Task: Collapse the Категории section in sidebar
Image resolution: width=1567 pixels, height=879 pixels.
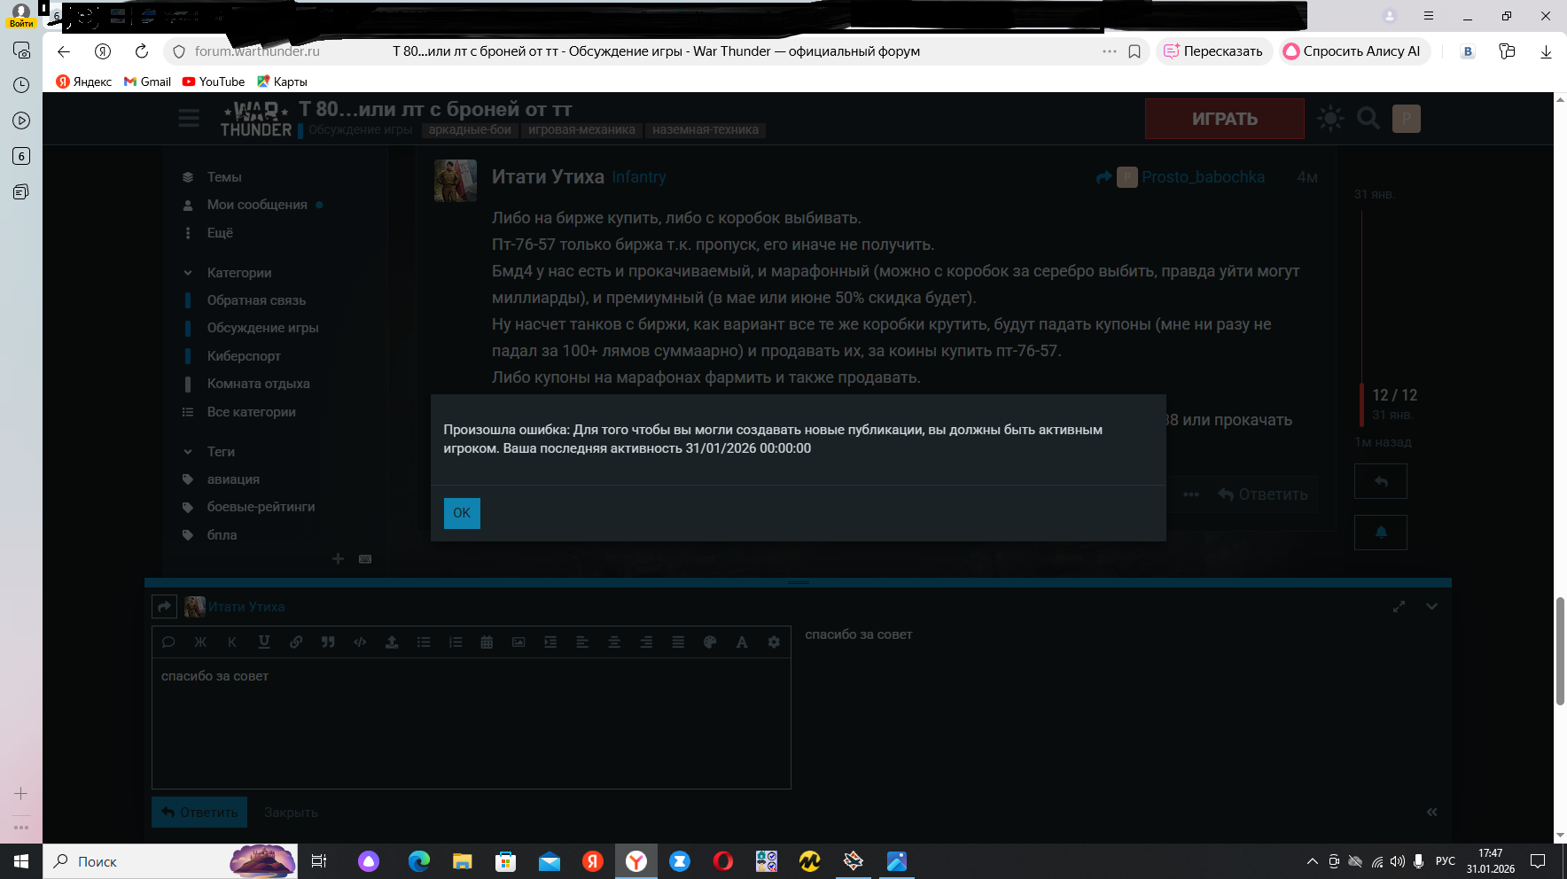Action: point(188,273)
